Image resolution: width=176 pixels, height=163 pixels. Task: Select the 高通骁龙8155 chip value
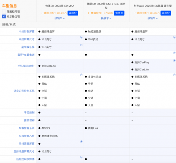tap(50, 136)
